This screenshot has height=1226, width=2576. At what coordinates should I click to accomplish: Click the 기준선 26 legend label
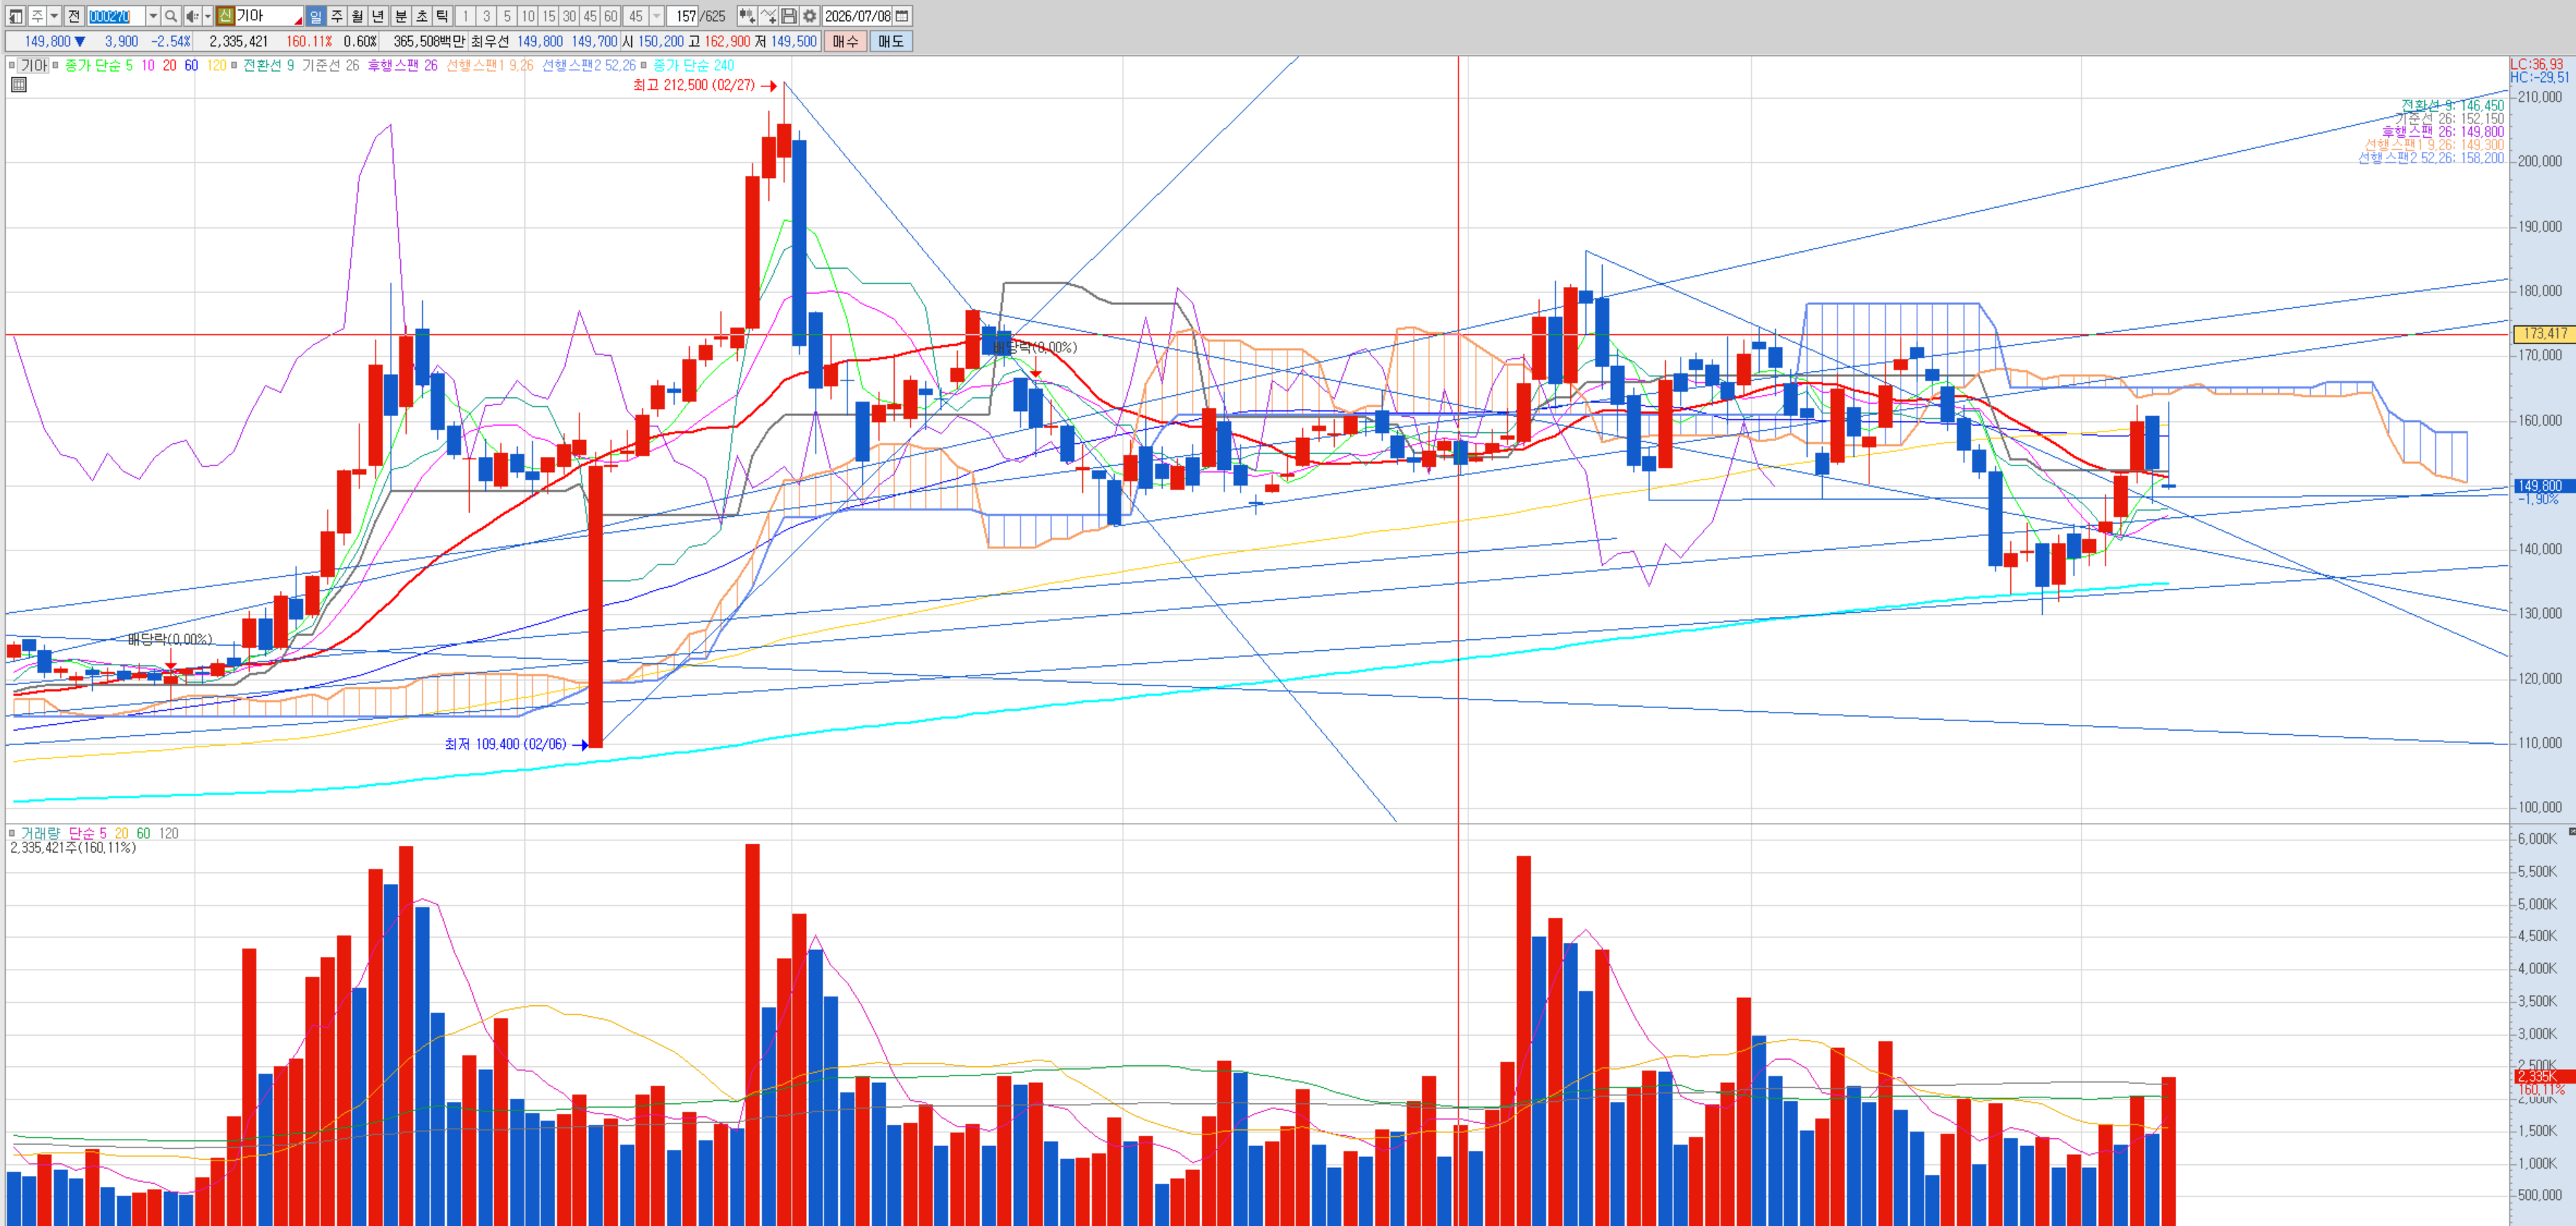pos(330,66)
